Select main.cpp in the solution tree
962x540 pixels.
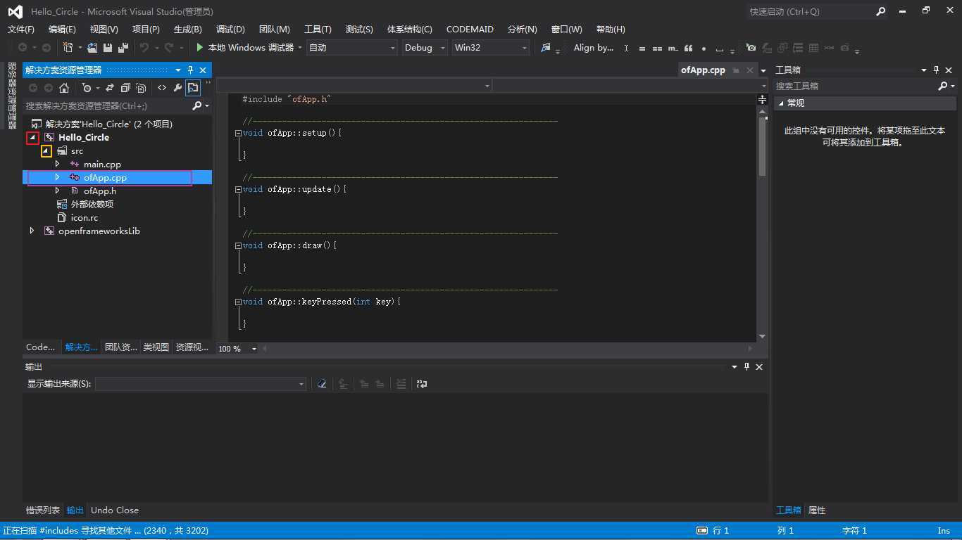point(102,165)
